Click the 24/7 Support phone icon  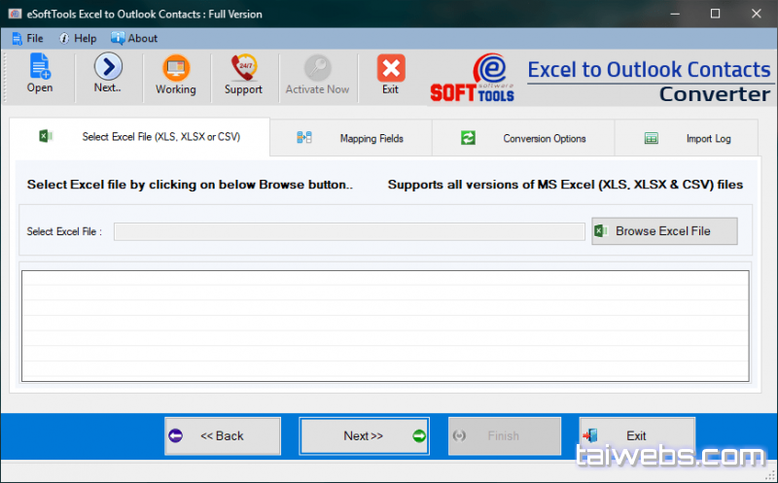click(243, 68)
